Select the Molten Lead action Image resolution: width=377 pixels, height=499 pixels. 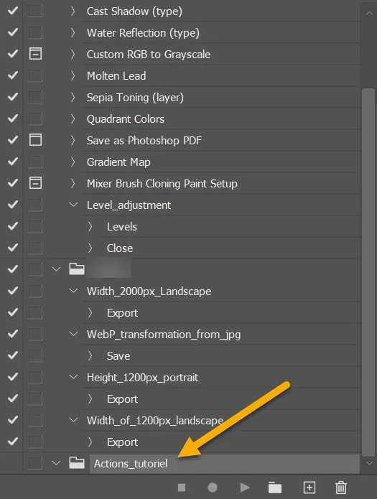116,75
